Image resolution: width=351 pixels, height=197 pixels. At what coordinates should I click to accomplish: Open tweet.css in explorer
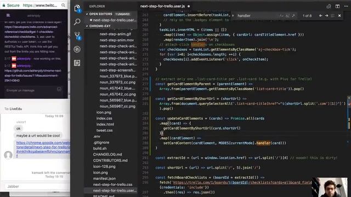(x=104, y=130)
